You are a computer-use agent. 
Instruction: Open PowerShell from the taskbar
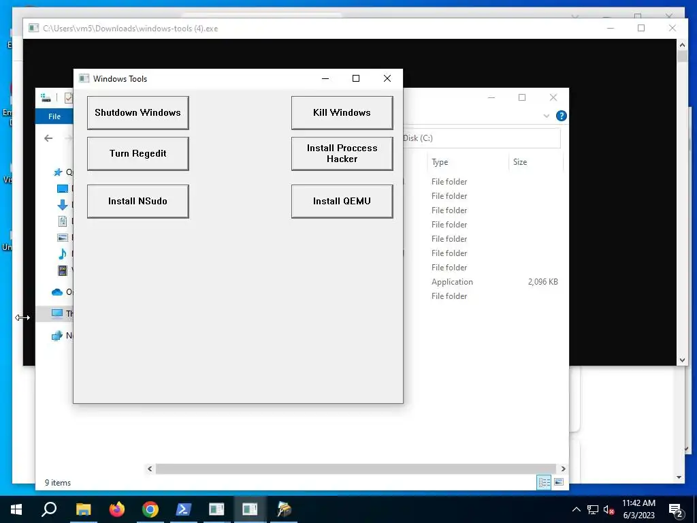(184, 509)
